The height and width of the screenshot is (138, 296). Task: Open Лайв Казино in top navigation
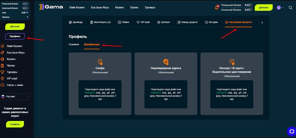point(77,7)
